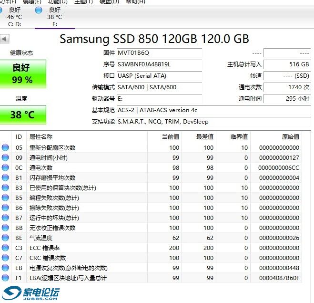This screenshot has width=314, height=303.
Task: Click raw value 00004087B60F
Action: pos(279,278)
